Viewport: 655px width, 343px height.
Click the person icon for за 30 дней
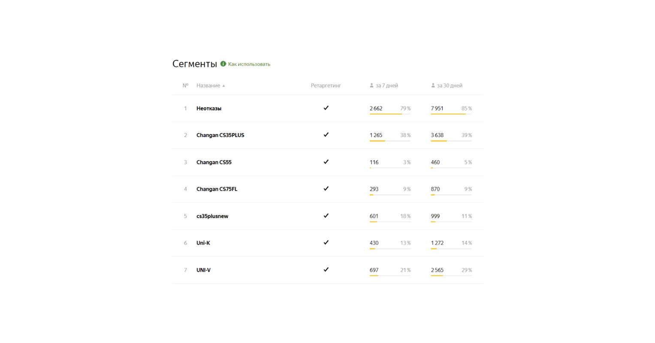(x=433, y=85)
